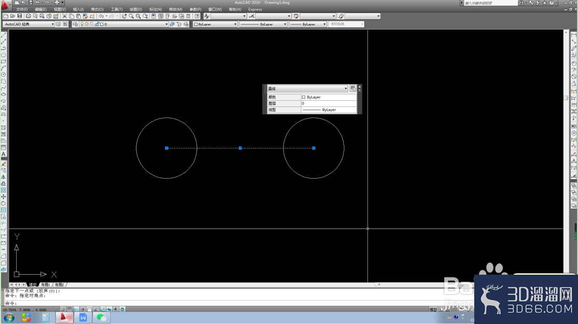Select the Explode tool
The height and width of the screenshot is (324, 578).
(x=4, y=269)
